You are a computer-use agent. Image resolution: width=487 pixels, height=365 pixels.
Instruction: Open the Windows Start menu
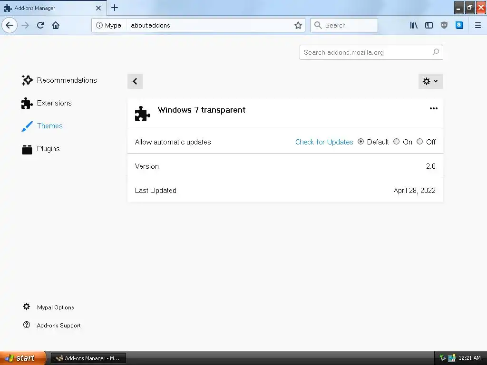pos(23,358)
